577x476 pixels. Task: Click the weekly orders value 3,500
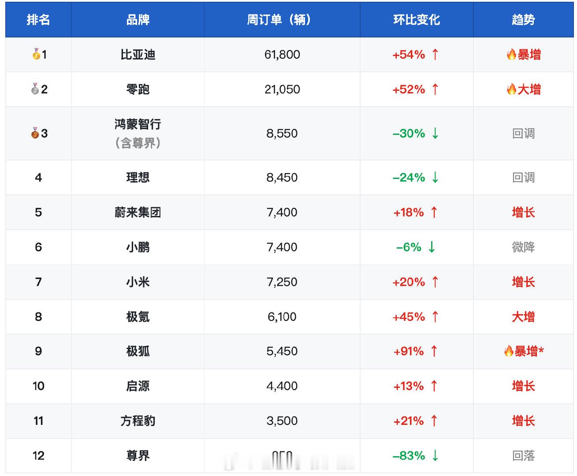(x=282, y=420)
